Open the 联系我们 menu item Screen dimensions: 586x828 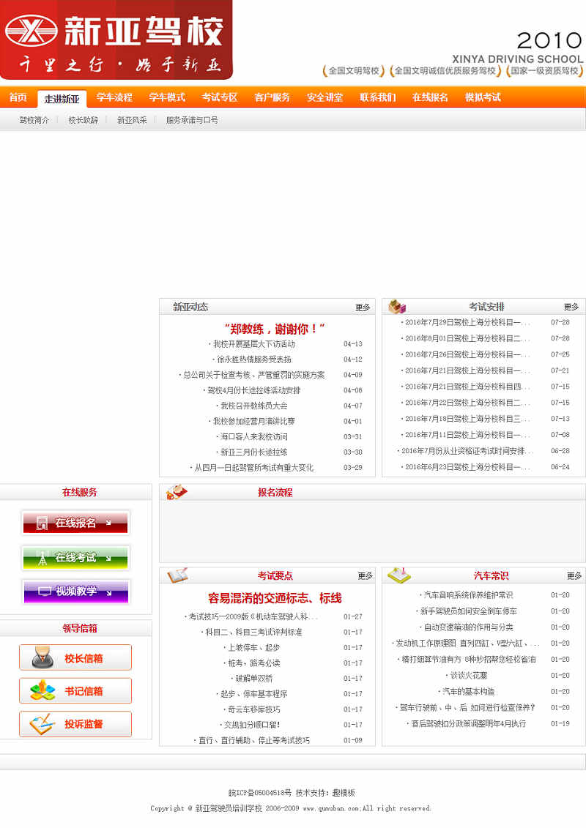377,97
